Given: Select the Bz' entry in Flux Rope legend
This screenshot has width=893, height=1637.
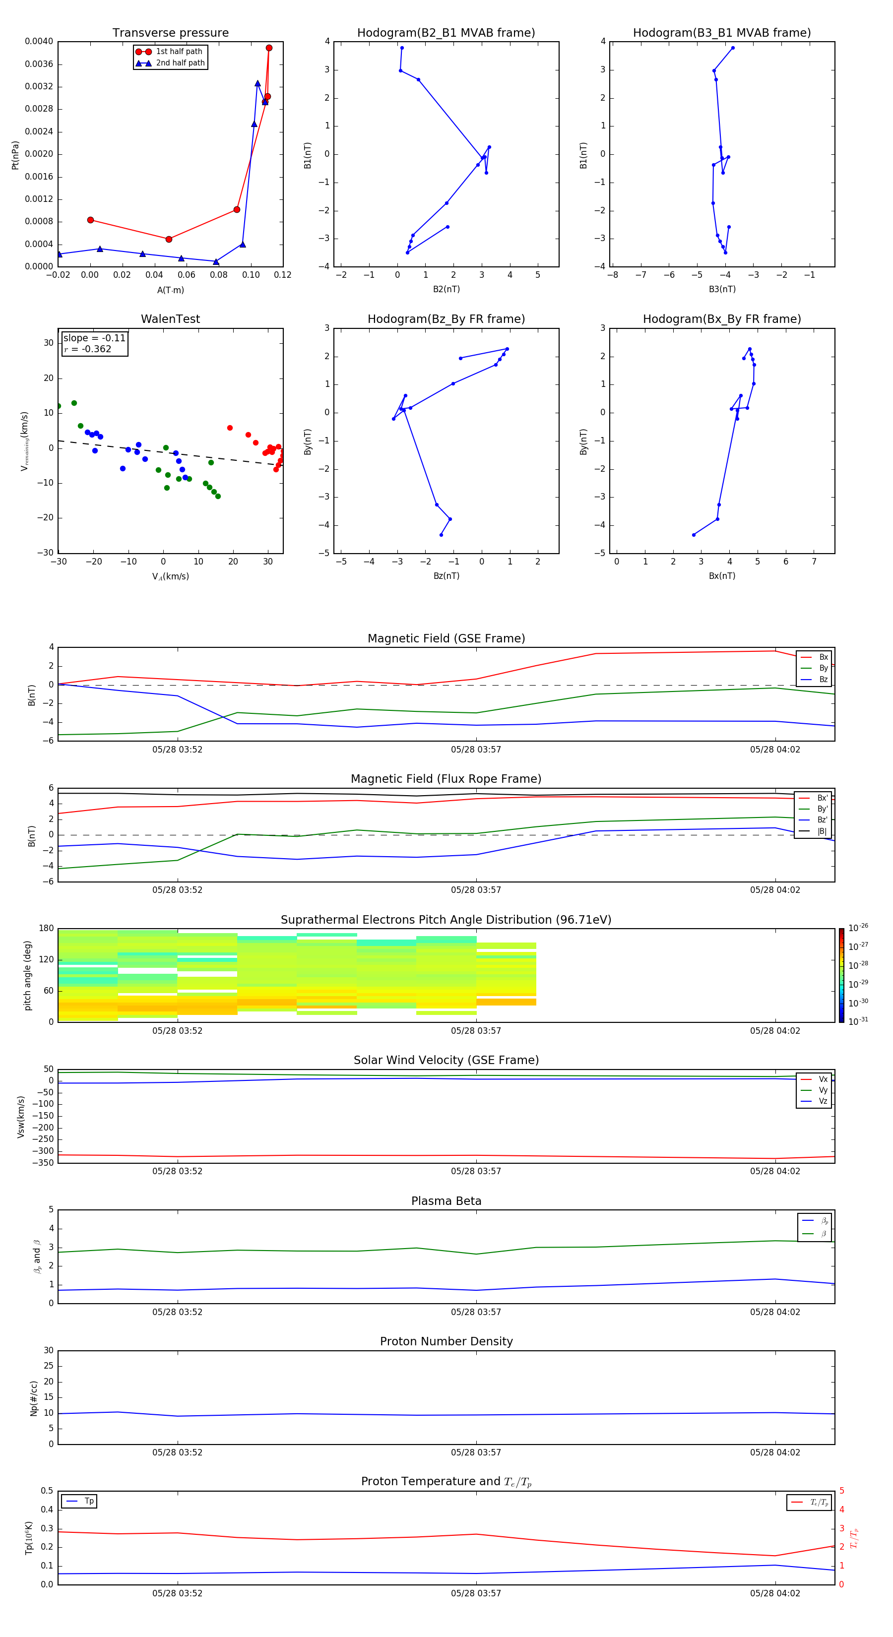Looking at the screenshot, I should click(813, 820).
